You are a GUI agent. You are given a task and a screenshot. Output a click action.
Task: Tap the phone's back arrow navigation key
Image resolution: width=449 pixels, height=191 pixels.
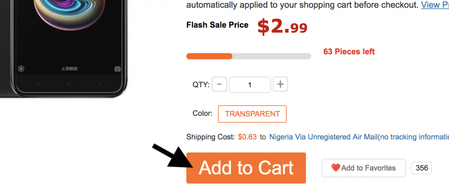coord(100,84)
